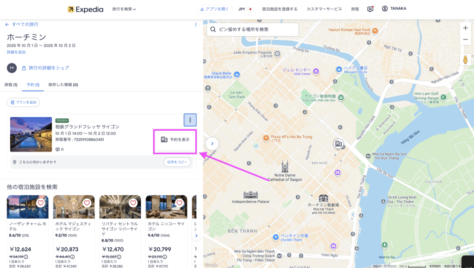Toggle favorite heart on Hotel Majestic Saigon
474x268 pixels.
[87, 203]
